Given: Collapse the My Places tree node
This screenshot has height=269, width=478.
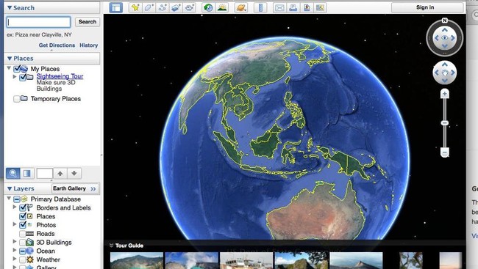Looking at the screenshot, I should pyautogui.click(x=9, y=68).
